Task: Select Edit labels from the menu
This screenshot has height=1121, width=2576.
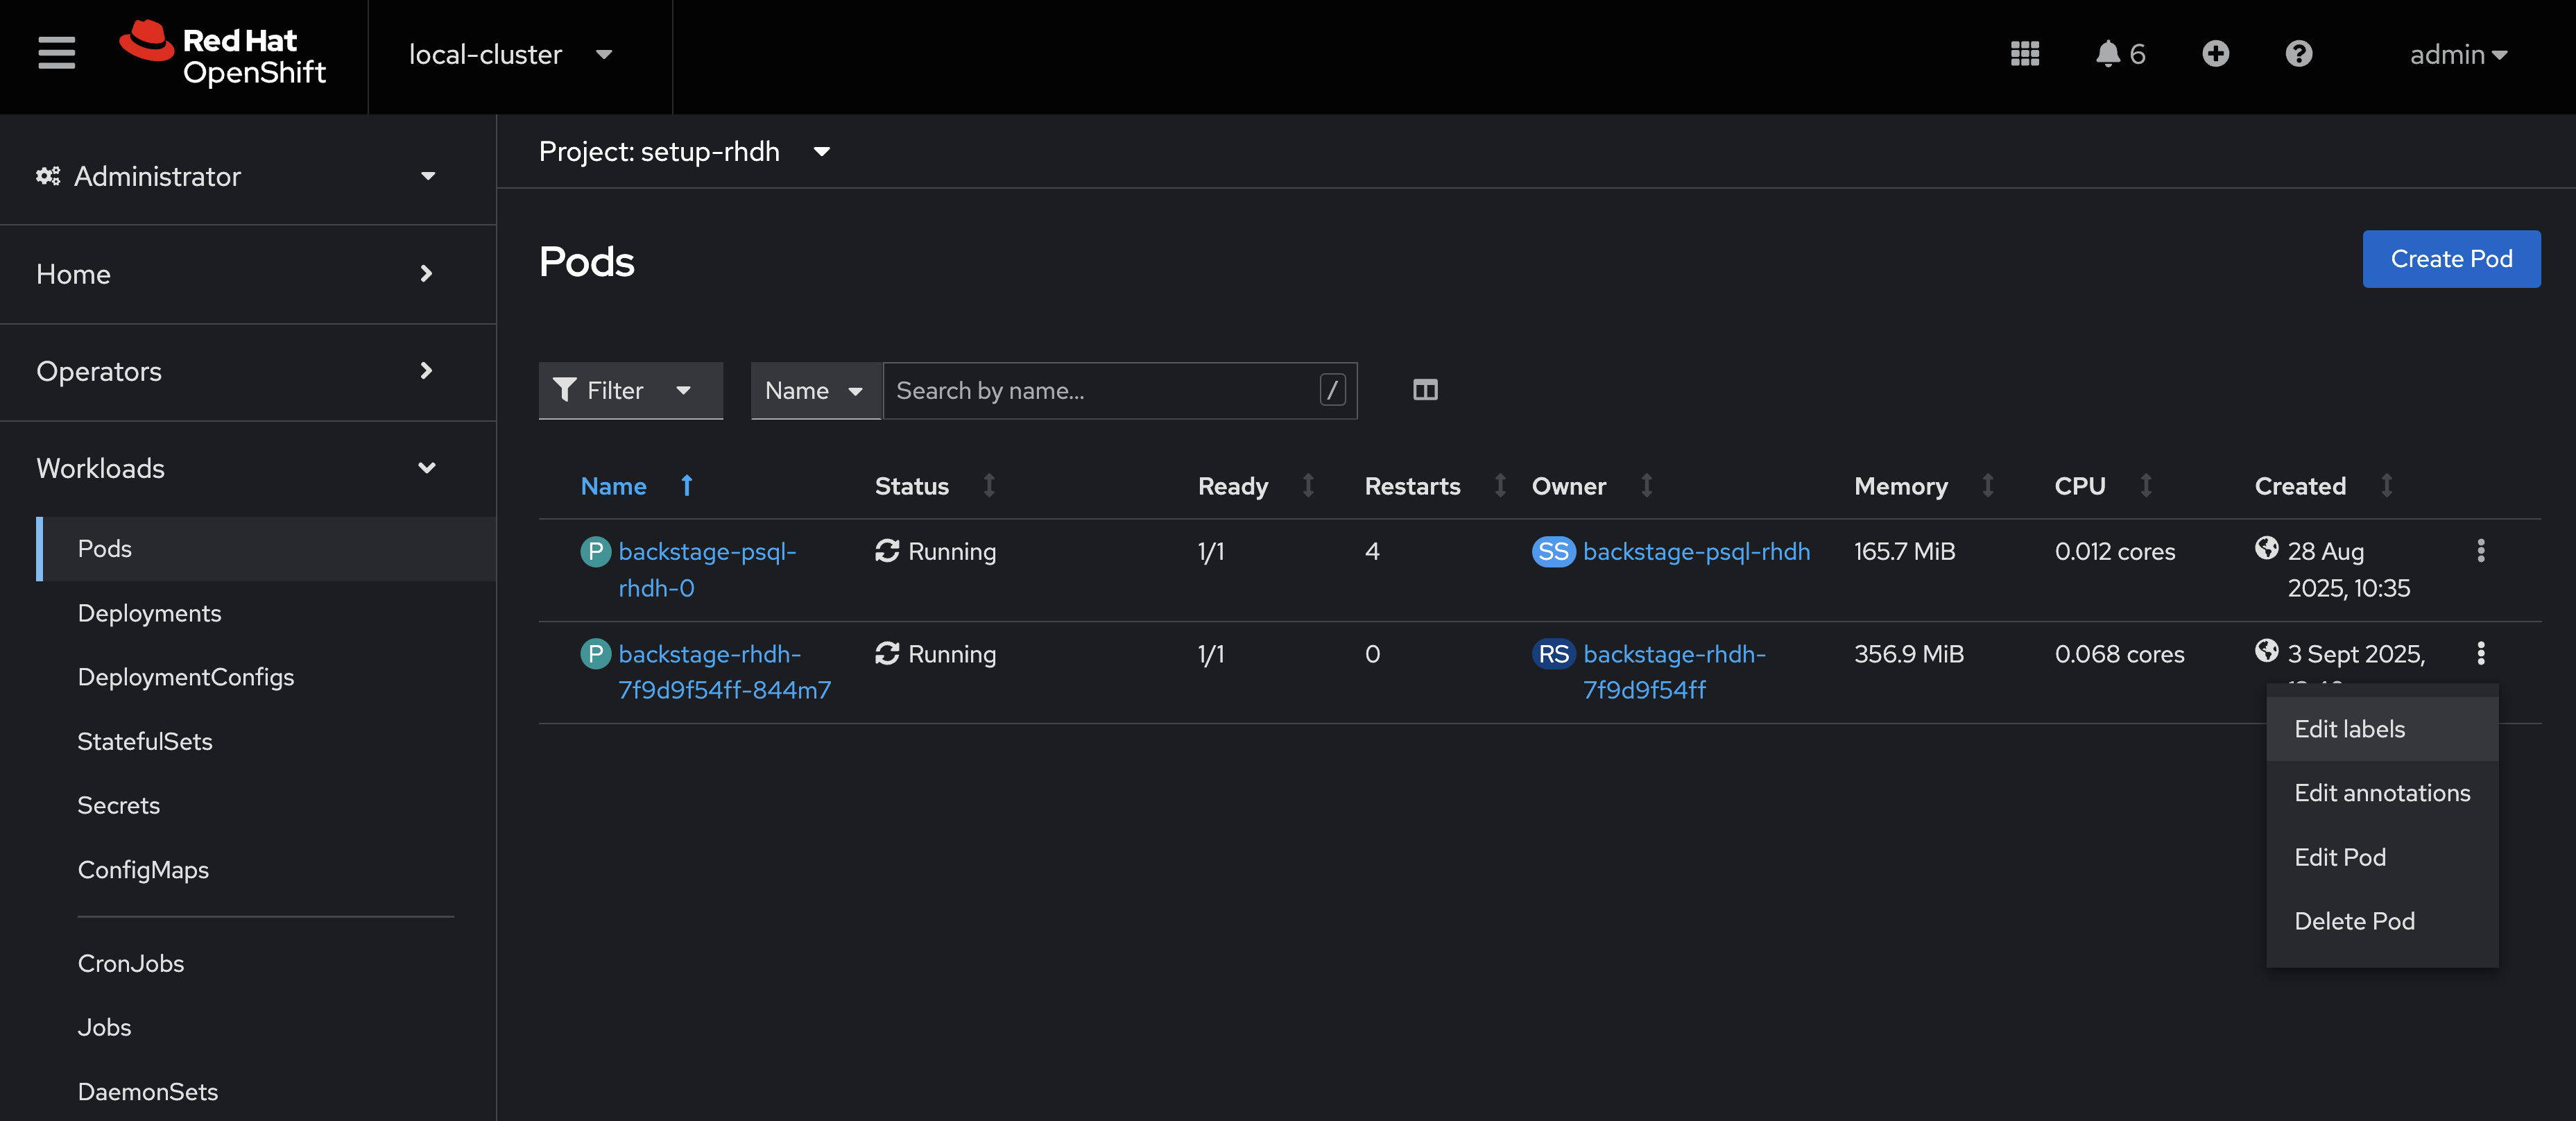Action: [2381, 729]
